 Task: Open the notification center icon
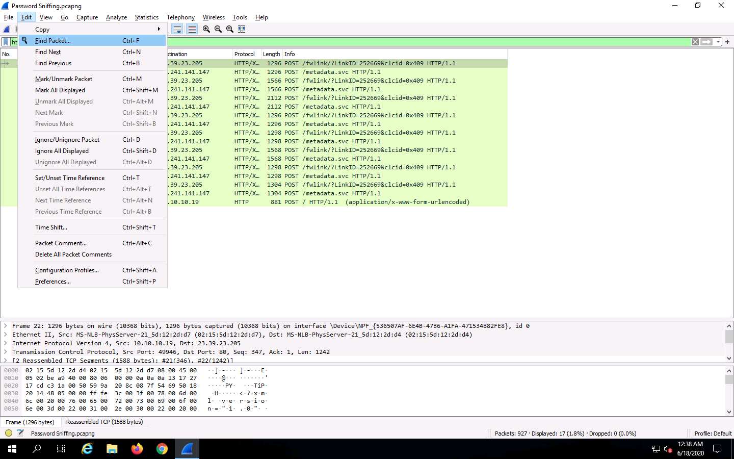[717, 449]
